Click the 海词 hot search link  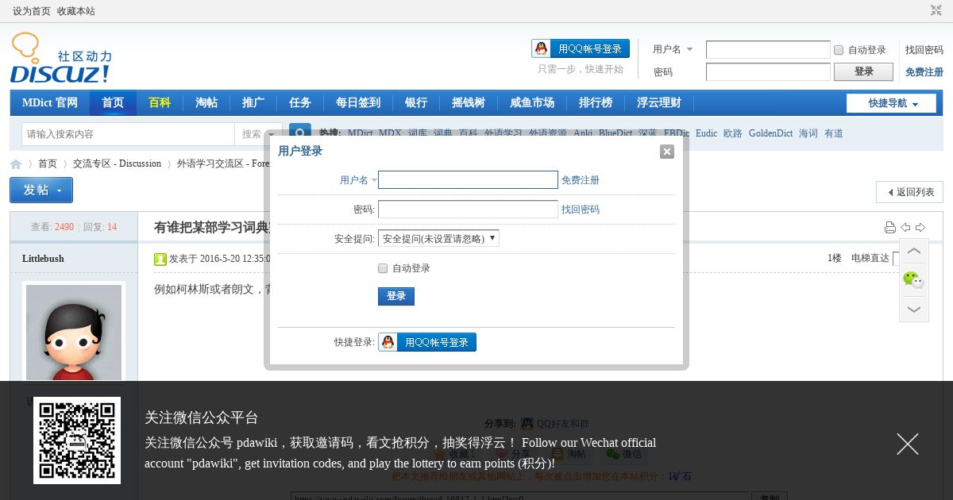click(x=808, y=133)
